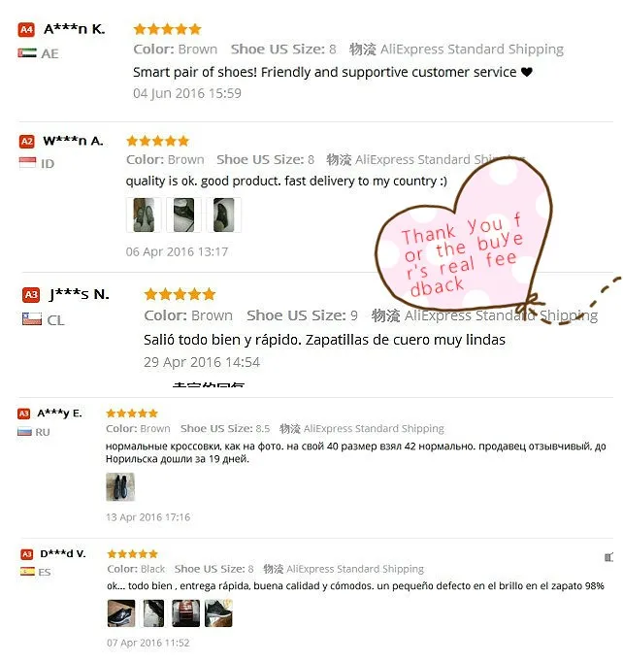Viewport: 623px width, 662px height.
Task: Click the five-star rating of A***n K.'s review
Action: coord(167,29)
